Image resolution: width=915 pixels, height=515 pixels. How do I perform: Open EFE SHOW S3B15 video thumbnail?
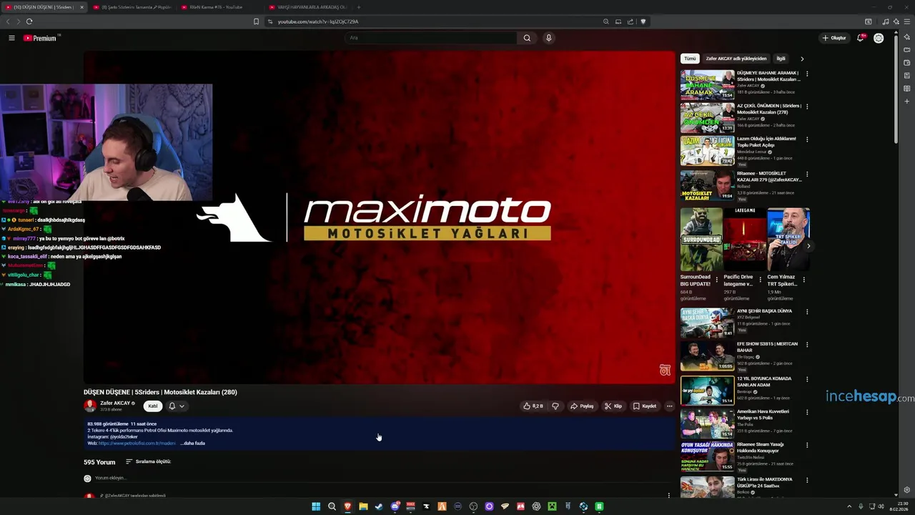click(x=707, y=355)
